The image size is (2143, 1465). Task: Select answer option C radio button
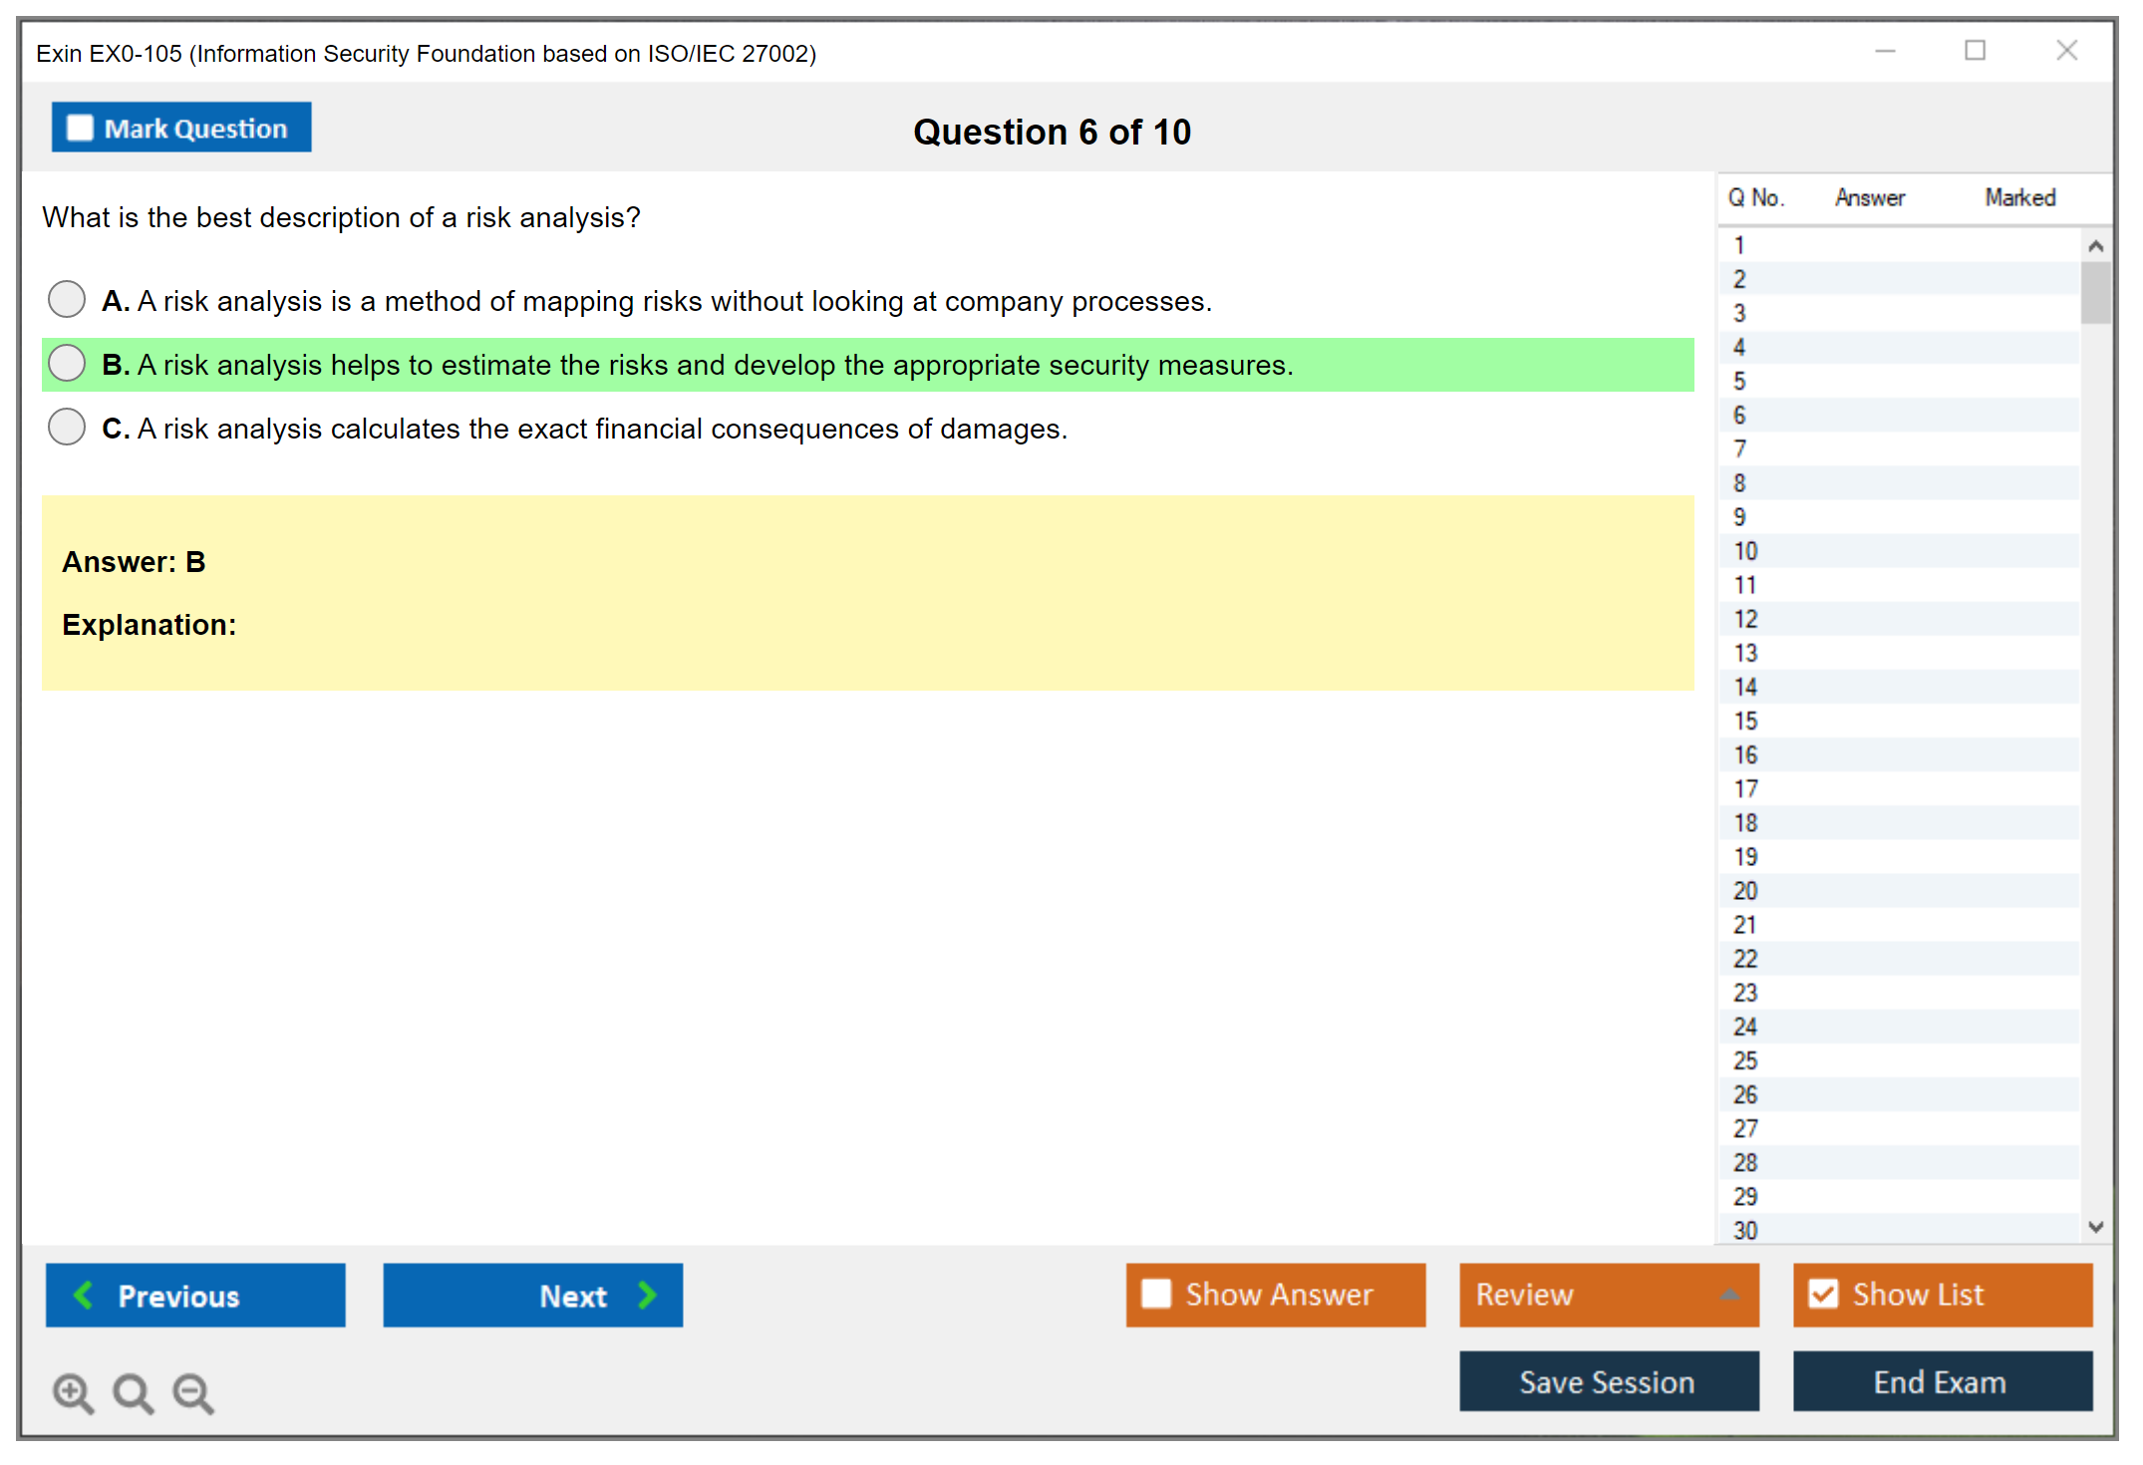coord(67,427)
